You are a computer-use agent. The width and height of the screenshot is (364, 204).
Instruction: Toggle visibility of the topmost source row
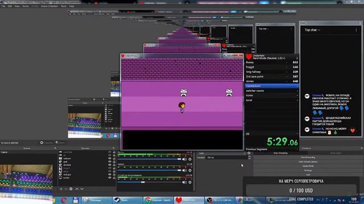point(110,152)
